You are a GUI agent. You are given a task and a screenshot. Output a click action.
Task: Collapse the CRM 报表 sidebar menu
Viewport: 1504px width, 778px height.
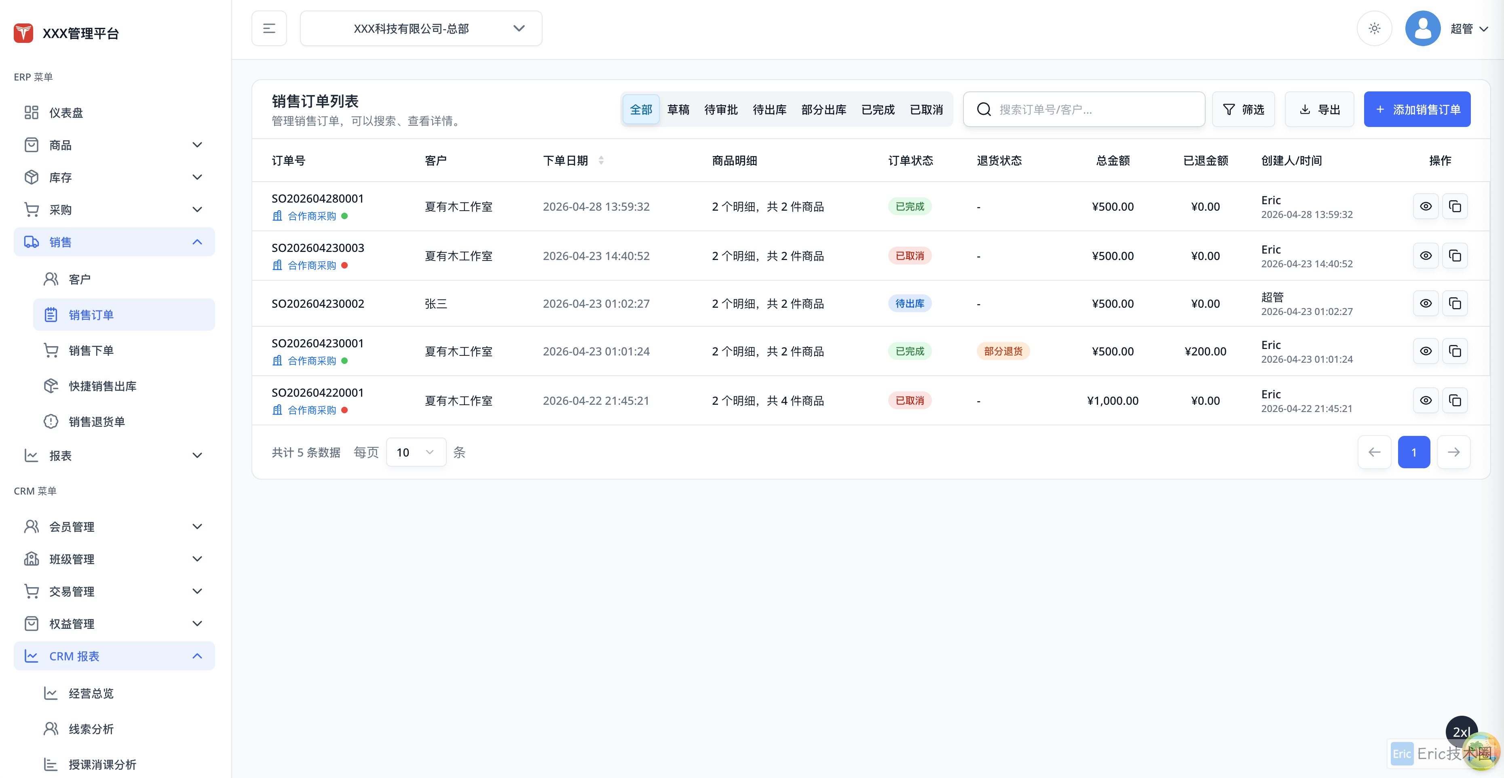pos(114,656)
